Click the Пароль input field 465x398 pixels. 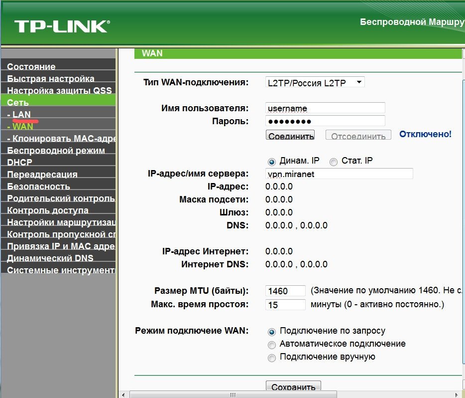(325, 121)
